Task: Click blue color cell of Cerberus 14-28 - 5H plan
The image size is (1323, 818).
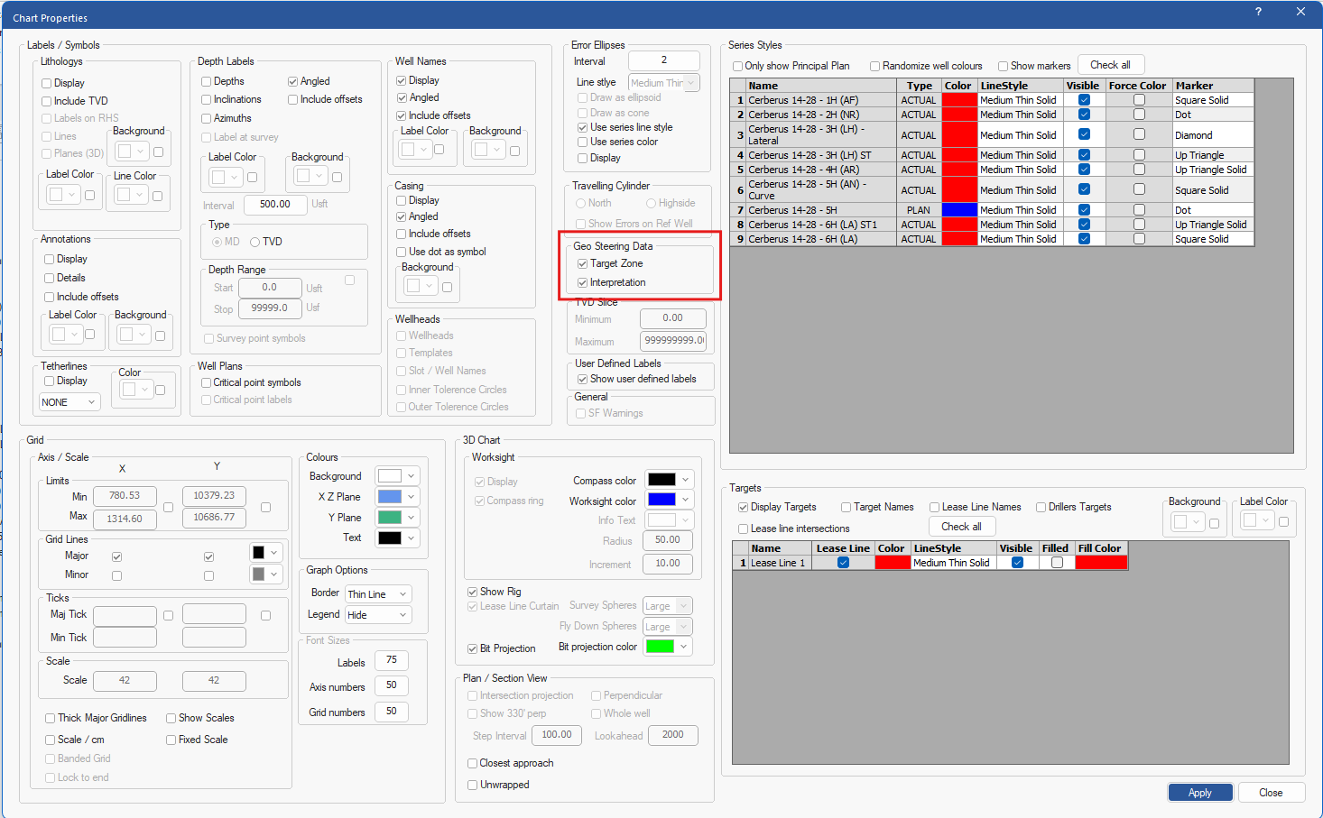Action: pyautogui.click(x=959, y=210)
